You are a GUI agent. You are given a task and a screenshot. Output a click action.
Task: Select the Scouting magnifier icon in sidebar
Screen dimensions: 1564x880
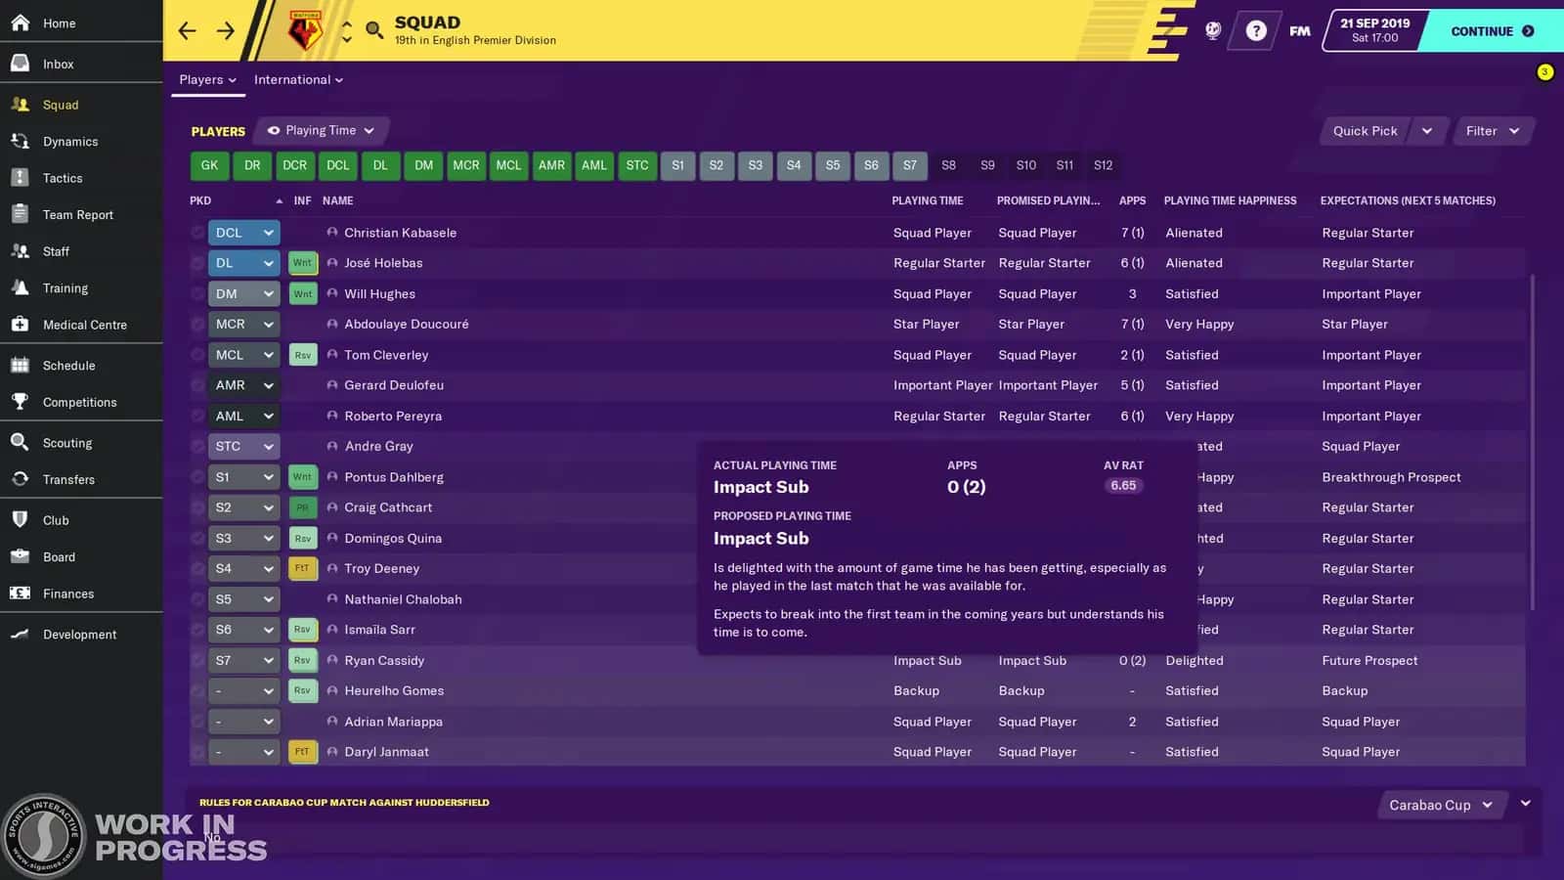click(20, 442)
